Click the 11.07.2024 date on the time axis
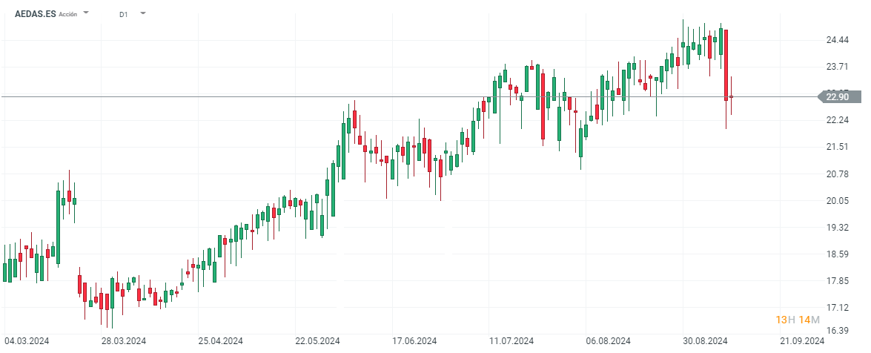The width and height of the screenshot is (871, 353). click(512, 341)
